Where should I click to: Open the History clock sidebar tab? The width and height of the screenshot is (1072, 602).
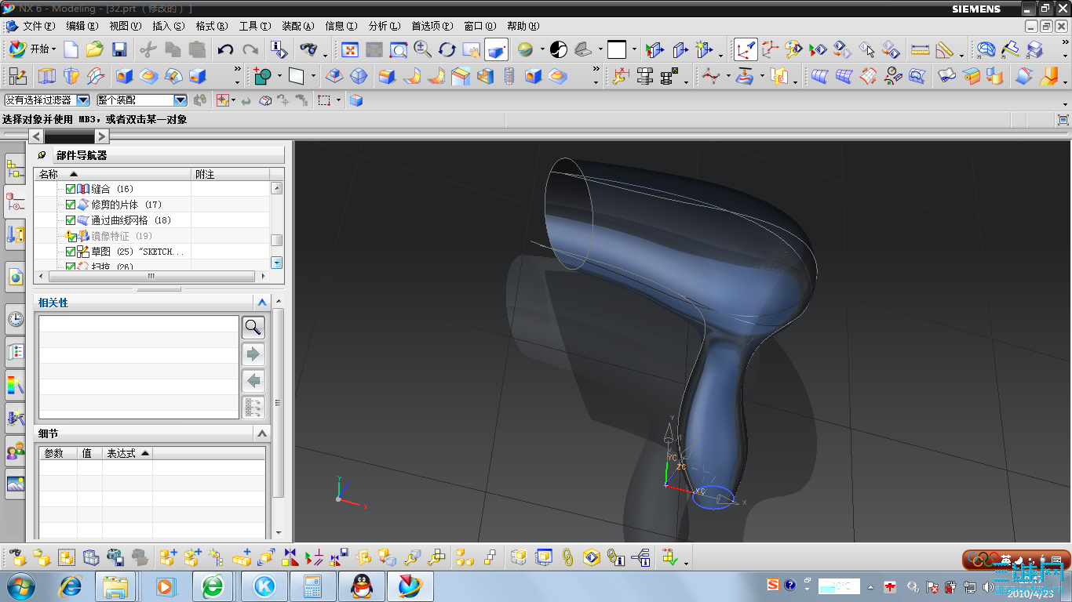click(x=15, y=319)
